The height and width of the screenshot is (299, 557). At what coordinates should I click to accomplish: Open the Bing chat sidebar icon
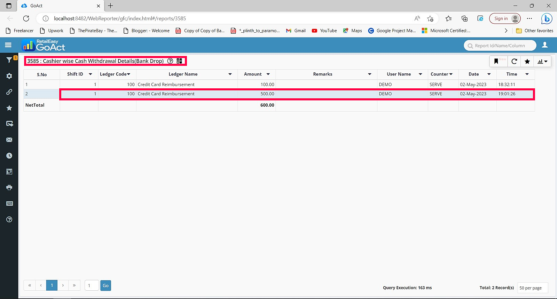547,18
